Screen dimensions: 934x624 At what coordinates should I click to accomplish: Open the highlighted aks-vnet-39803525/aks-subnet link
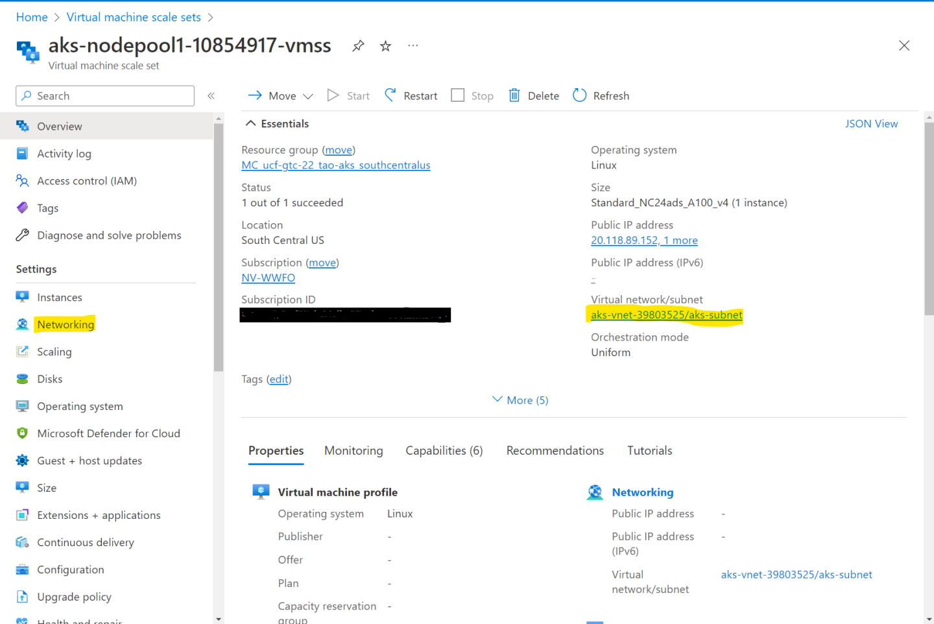click(666, 315)
